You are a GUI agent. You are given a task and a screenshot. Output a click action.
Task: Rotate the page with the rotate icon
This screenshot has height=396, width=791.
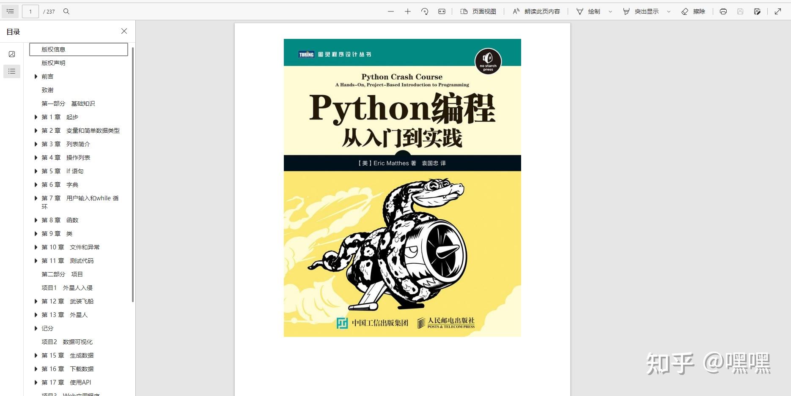(425, 11)
